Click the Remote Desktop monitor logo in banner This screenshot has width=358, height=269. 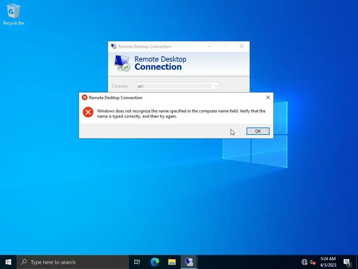[122, 63]
